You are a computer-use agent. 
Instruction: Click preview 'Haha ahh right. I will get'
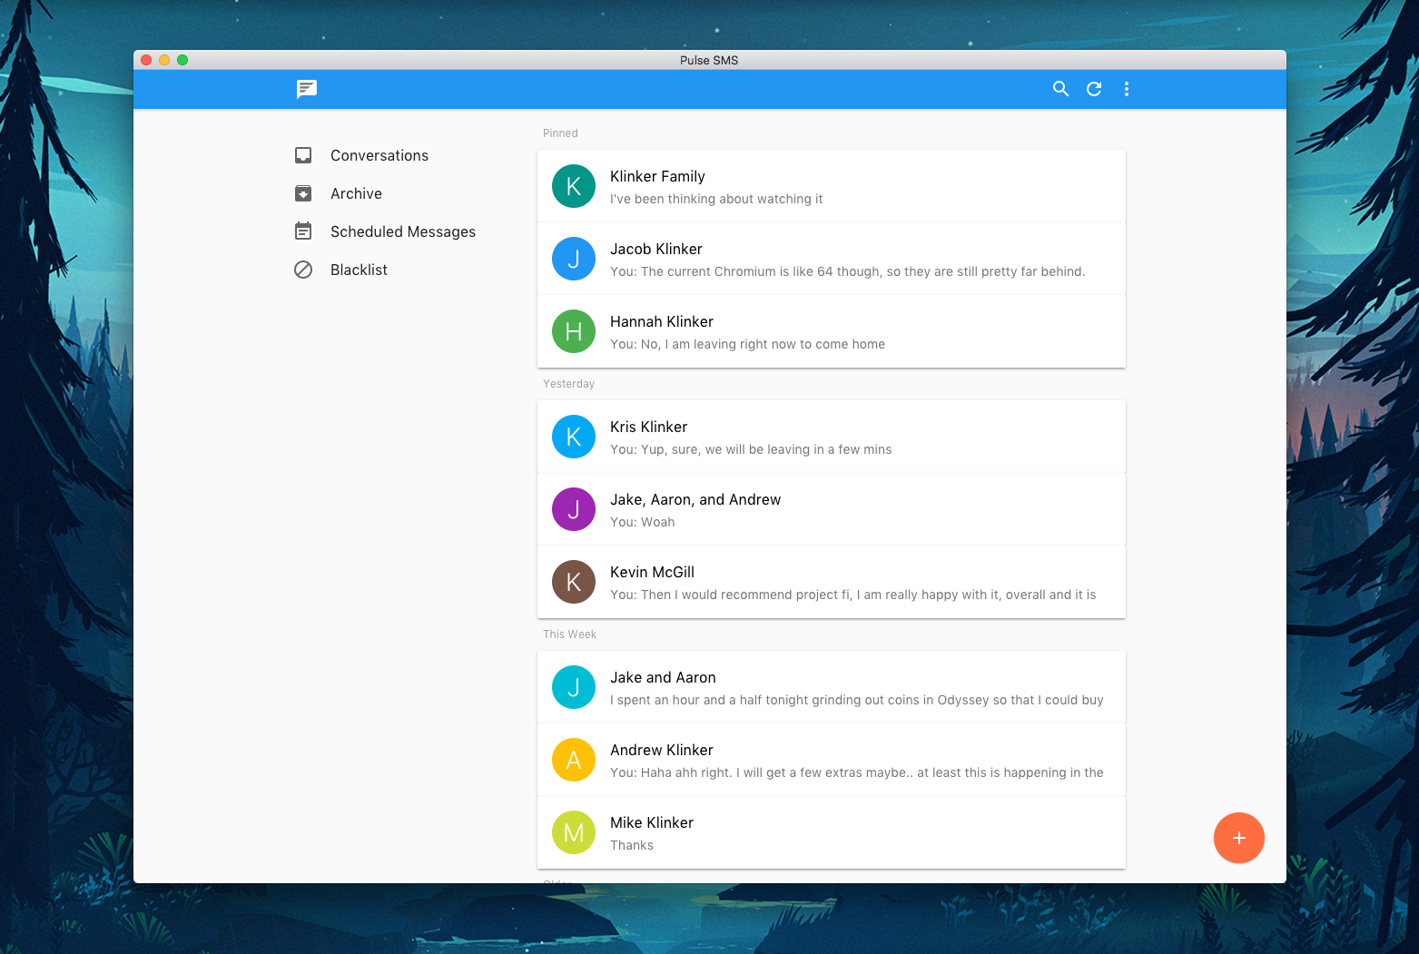point(857,772)
